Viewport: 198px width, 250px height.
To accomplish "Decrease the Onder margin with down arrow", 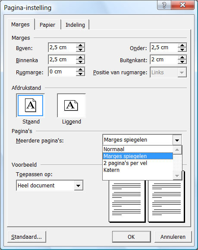I will 182,50.
